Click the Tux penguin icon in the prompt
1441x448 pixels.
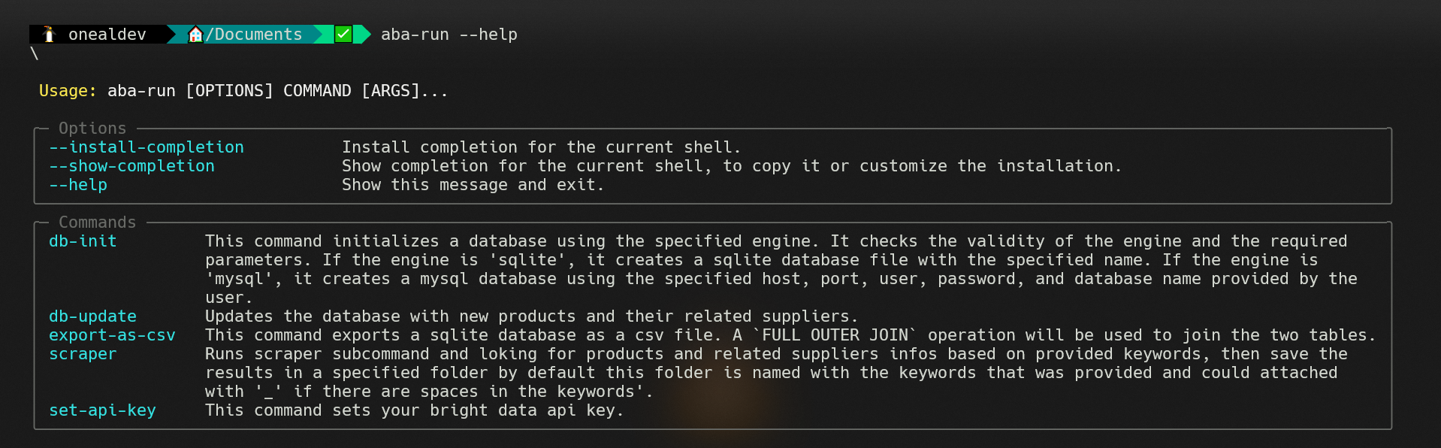(x=50, y=35)
